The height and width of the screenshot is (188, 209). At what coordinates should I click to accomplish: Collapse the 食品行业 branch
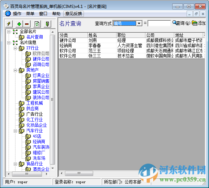pos(15,164)
